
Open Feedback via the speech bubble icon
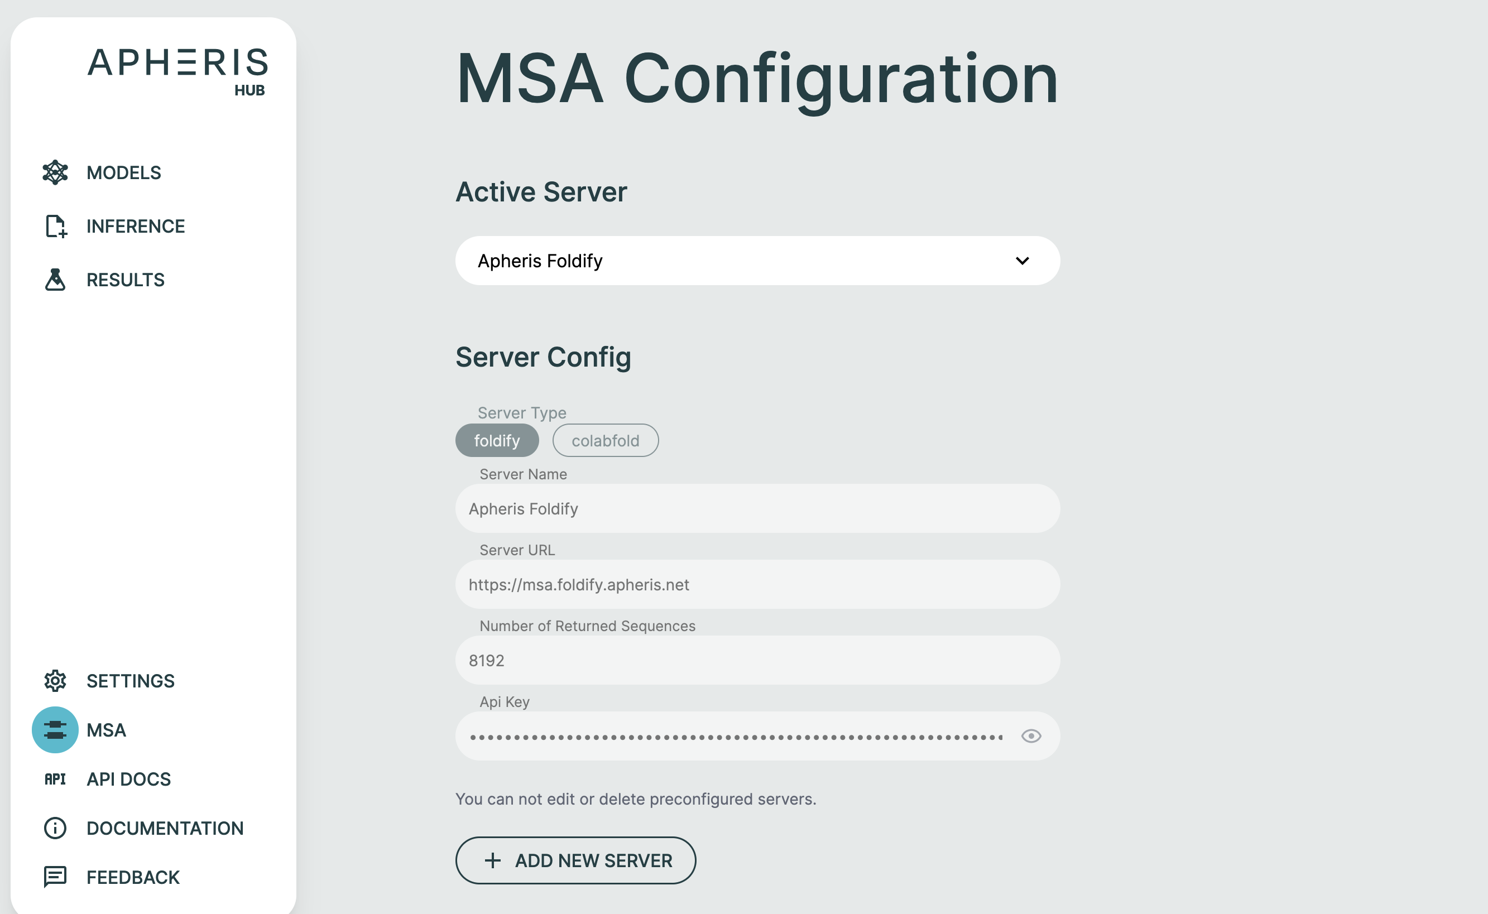54,877
